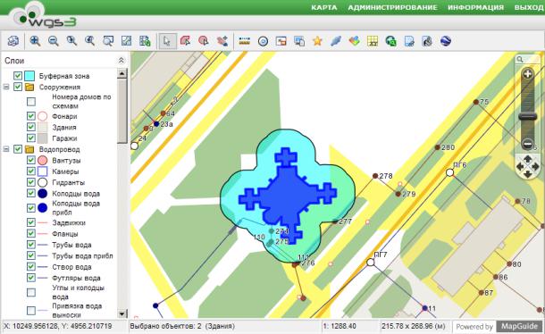Enable the Углы и колодцы вода layer
The image size is (545, 334).
31,292
